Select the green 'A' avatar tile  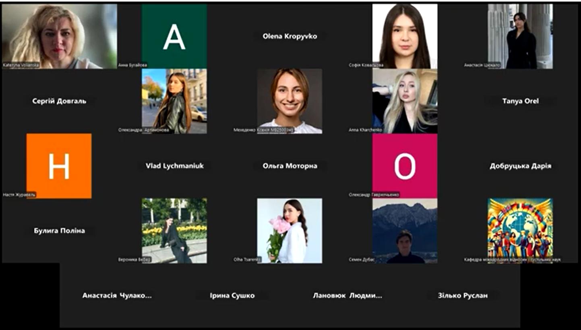click(x=174, y=36)
